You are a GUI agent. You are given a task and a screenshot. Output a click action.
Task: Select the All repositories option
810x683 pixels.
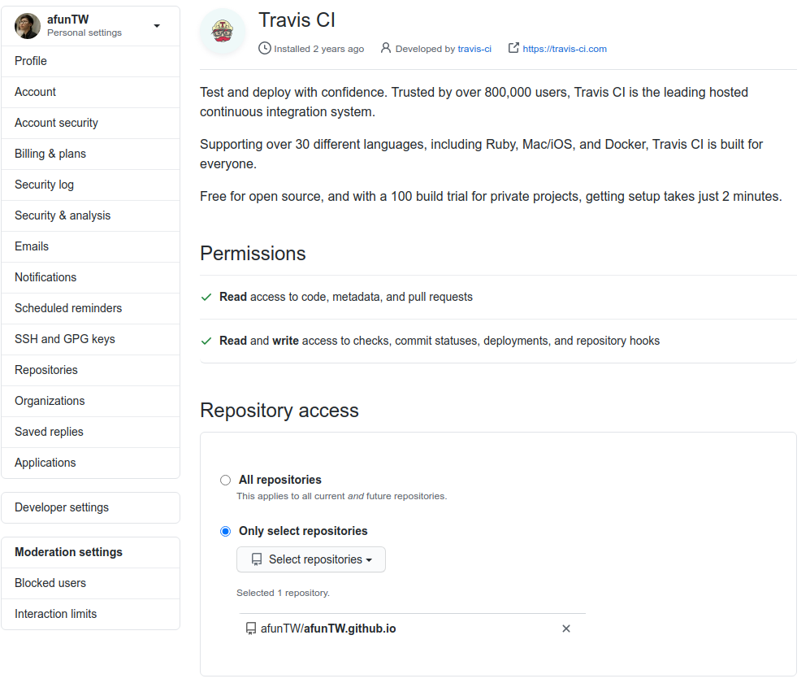tap(225, 480)
